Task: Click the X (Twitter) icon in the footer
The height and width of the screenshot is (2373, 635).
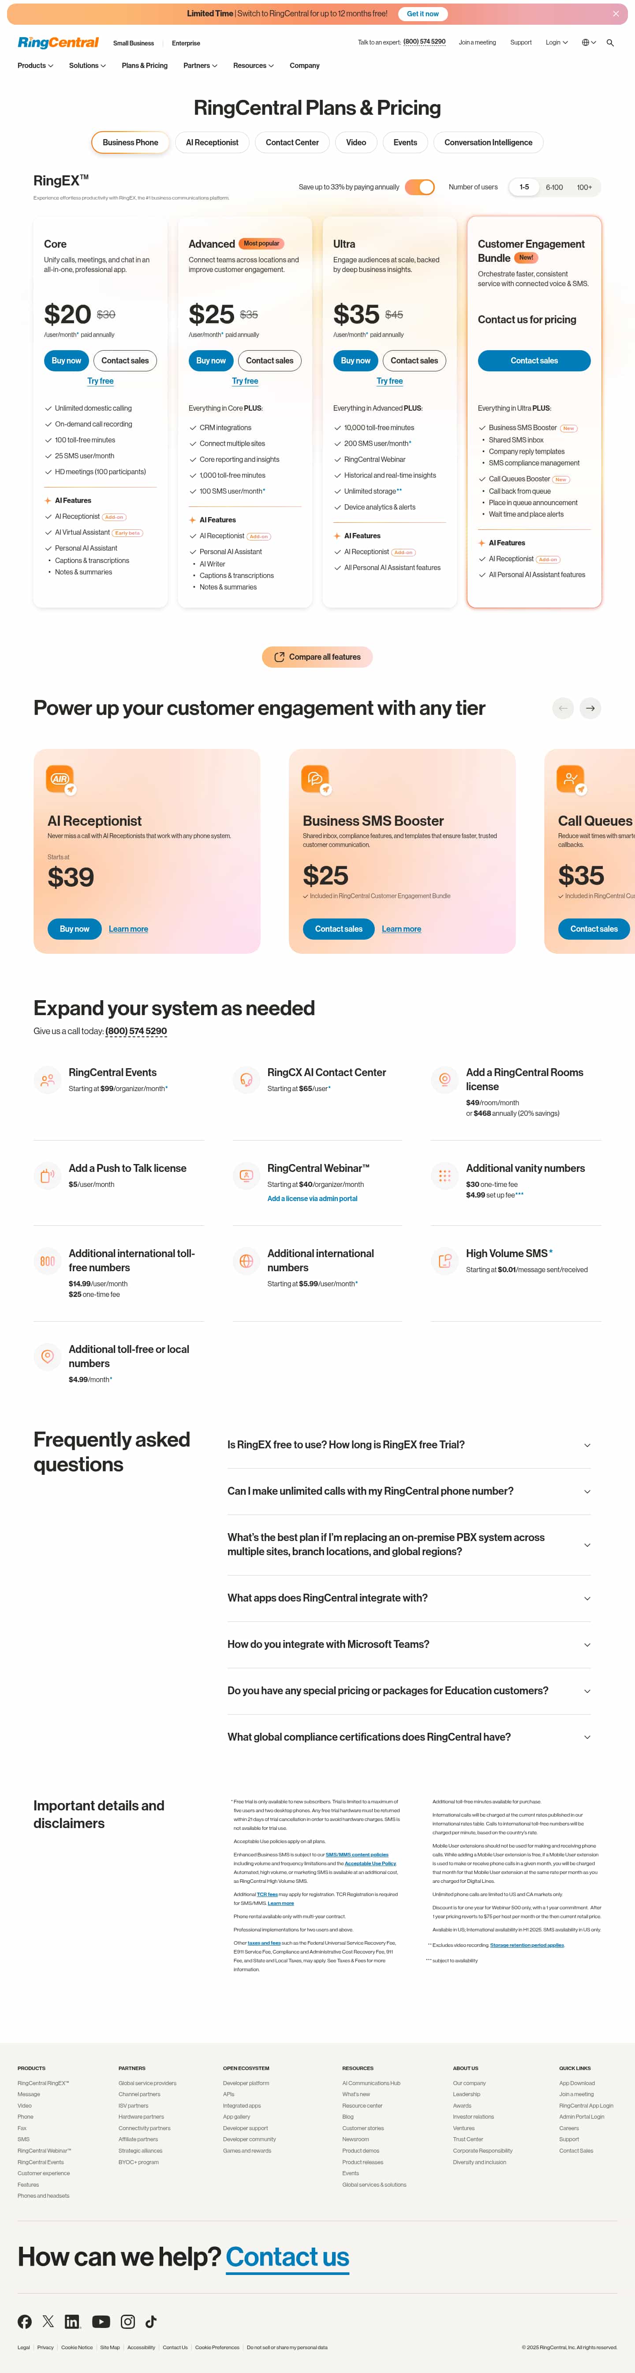Action: point(48,2321)
